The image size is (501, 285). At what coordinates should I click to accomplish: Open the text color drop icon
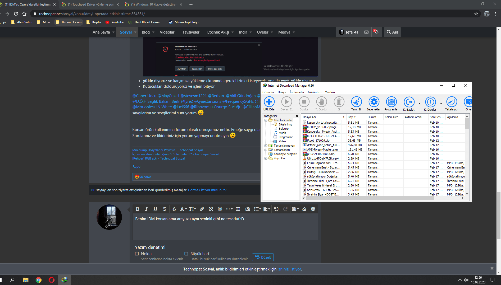pyautogui.click(x=174, y=209)
